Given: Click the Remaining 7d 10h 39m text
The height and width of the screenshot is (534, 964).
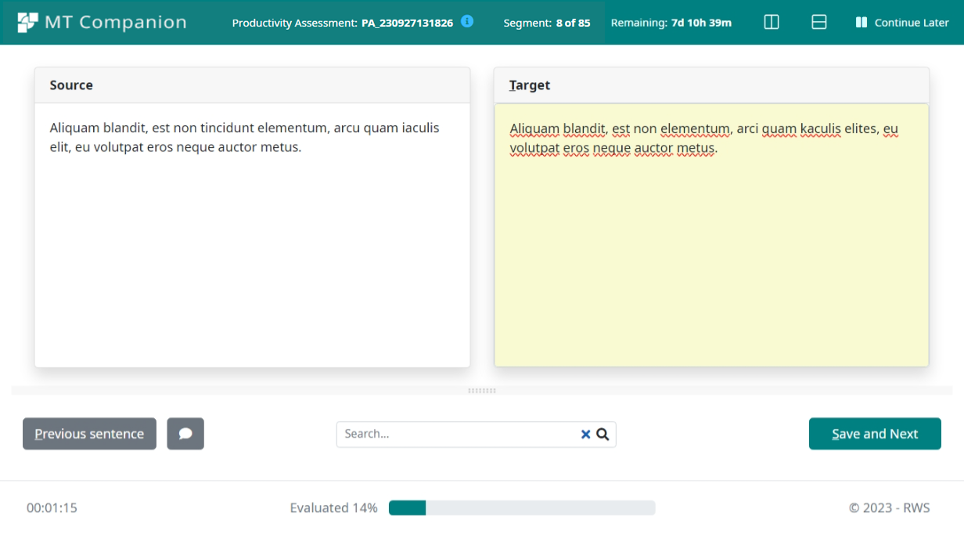Looking at the screenshot, I should 671,23.
